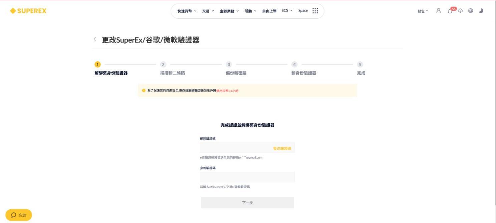This screenshot has height=223, width=496.
Task: Focus the 身份驗證碼 input field
Action: tap(247, 177)
